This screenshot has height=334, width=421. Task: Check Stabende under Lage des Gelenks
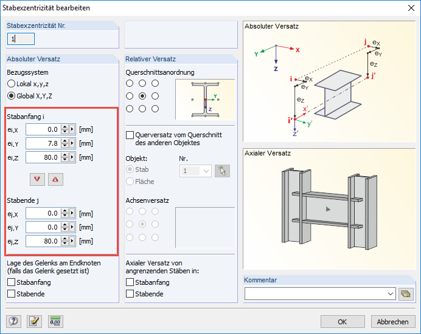12,294
